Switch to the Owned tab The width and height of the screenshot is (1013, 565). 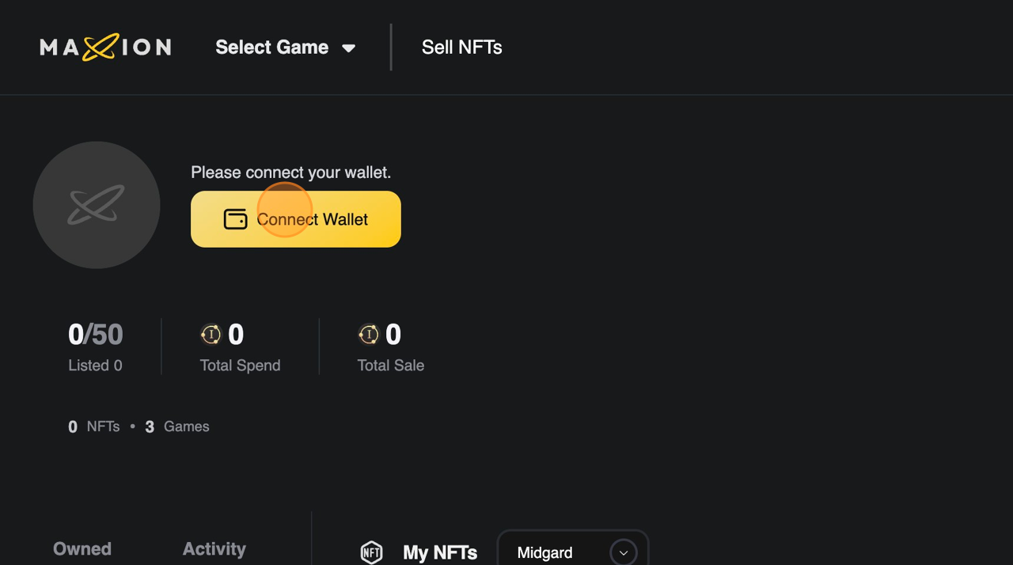point(82,549)
